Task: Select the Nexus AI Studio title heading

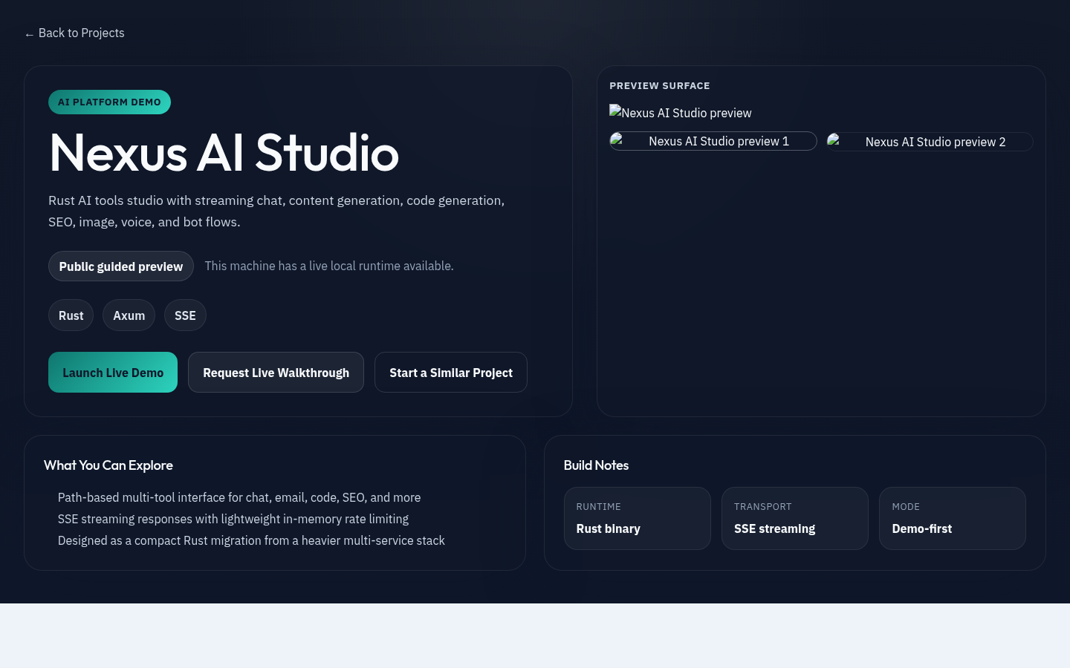Action: coord(223,154)
